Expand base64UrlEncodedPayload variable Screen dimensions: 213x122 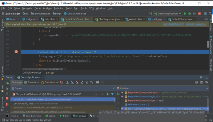(122, 96)
